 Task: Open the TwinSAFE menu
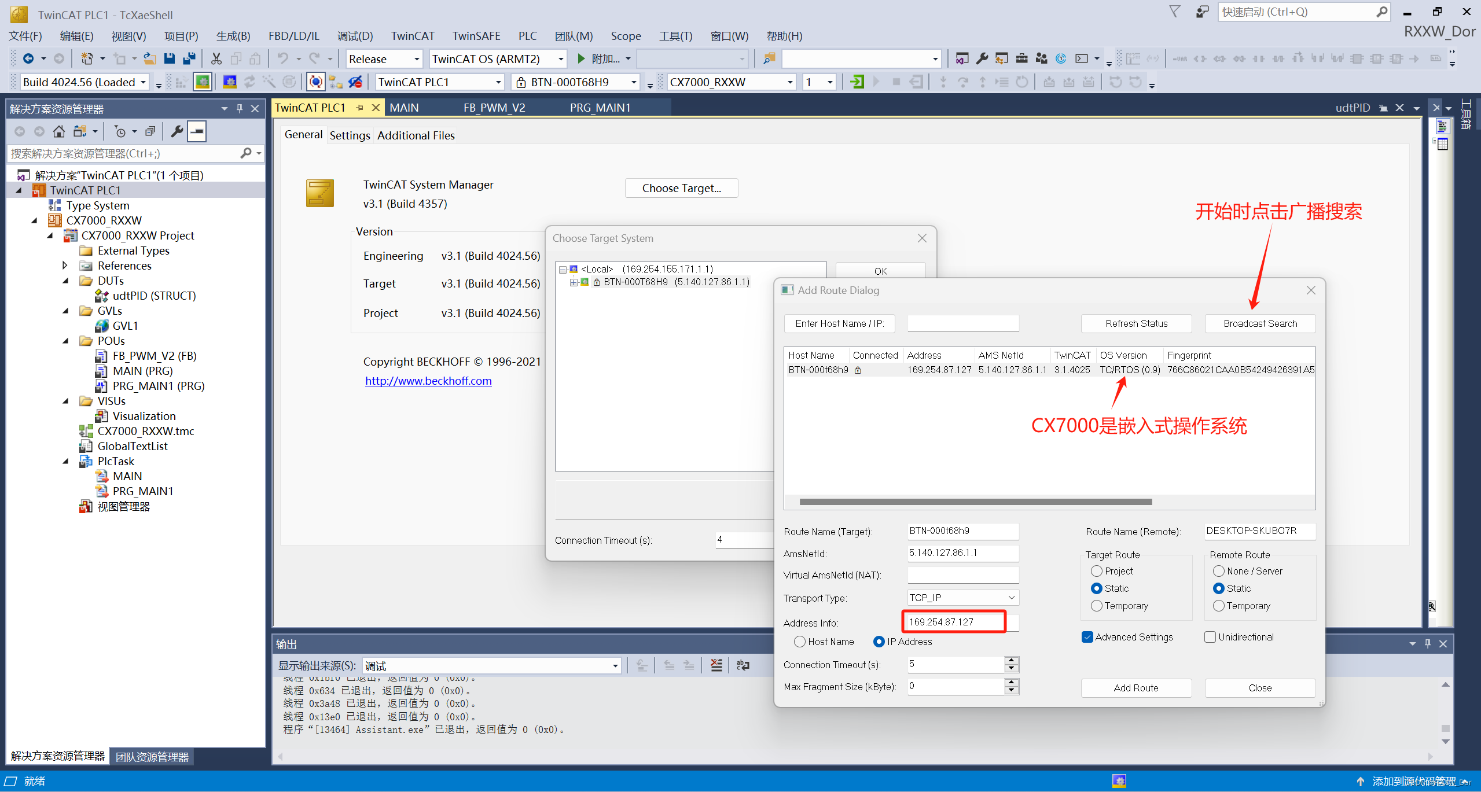pyautogui.click(x=476, y=36)
